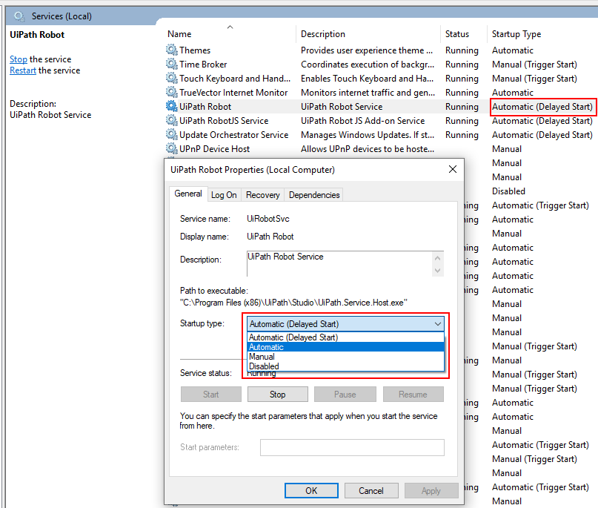Viewport: 598px width, 508px height.
Task: Switch to the Log On tab
Action: pyautogui.click(x=224, y=195)
